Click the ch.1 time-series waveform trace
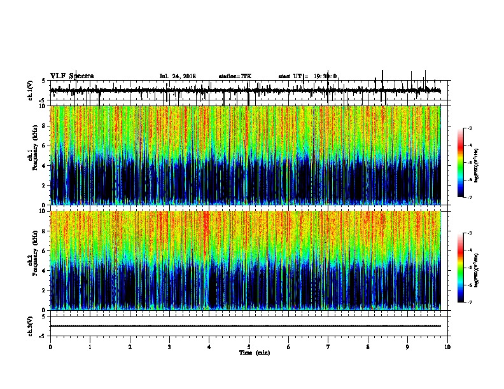This screenshot has width=504, height=389. 245,91
